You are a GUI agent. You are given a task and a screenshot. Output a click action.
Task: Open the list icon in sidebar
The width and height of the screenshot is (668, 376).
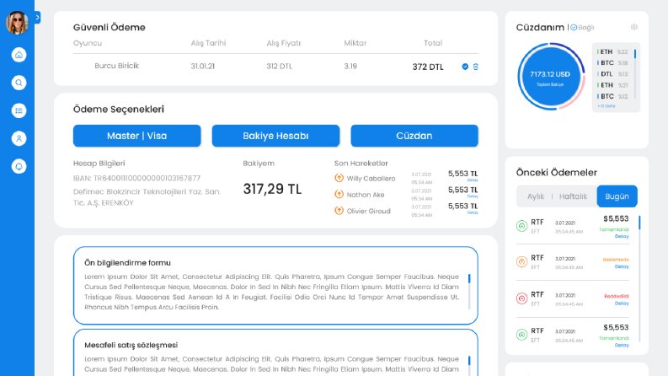coord(19,110)
